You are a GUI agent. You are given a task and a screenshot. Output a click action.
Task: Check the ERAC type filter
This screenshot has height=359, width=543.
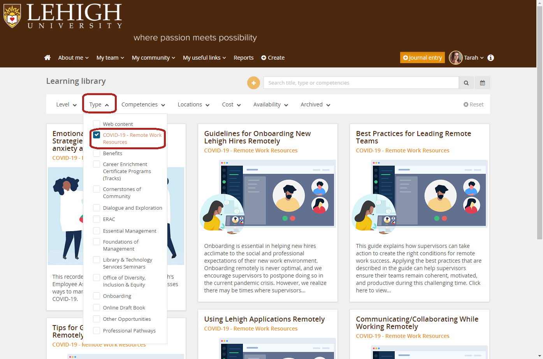click(x=97, y=219)
